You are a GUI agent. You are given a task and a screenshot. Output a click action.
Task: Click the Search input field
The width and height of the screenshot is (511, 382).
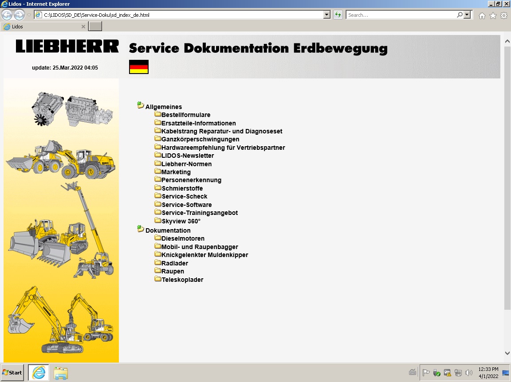401,15
